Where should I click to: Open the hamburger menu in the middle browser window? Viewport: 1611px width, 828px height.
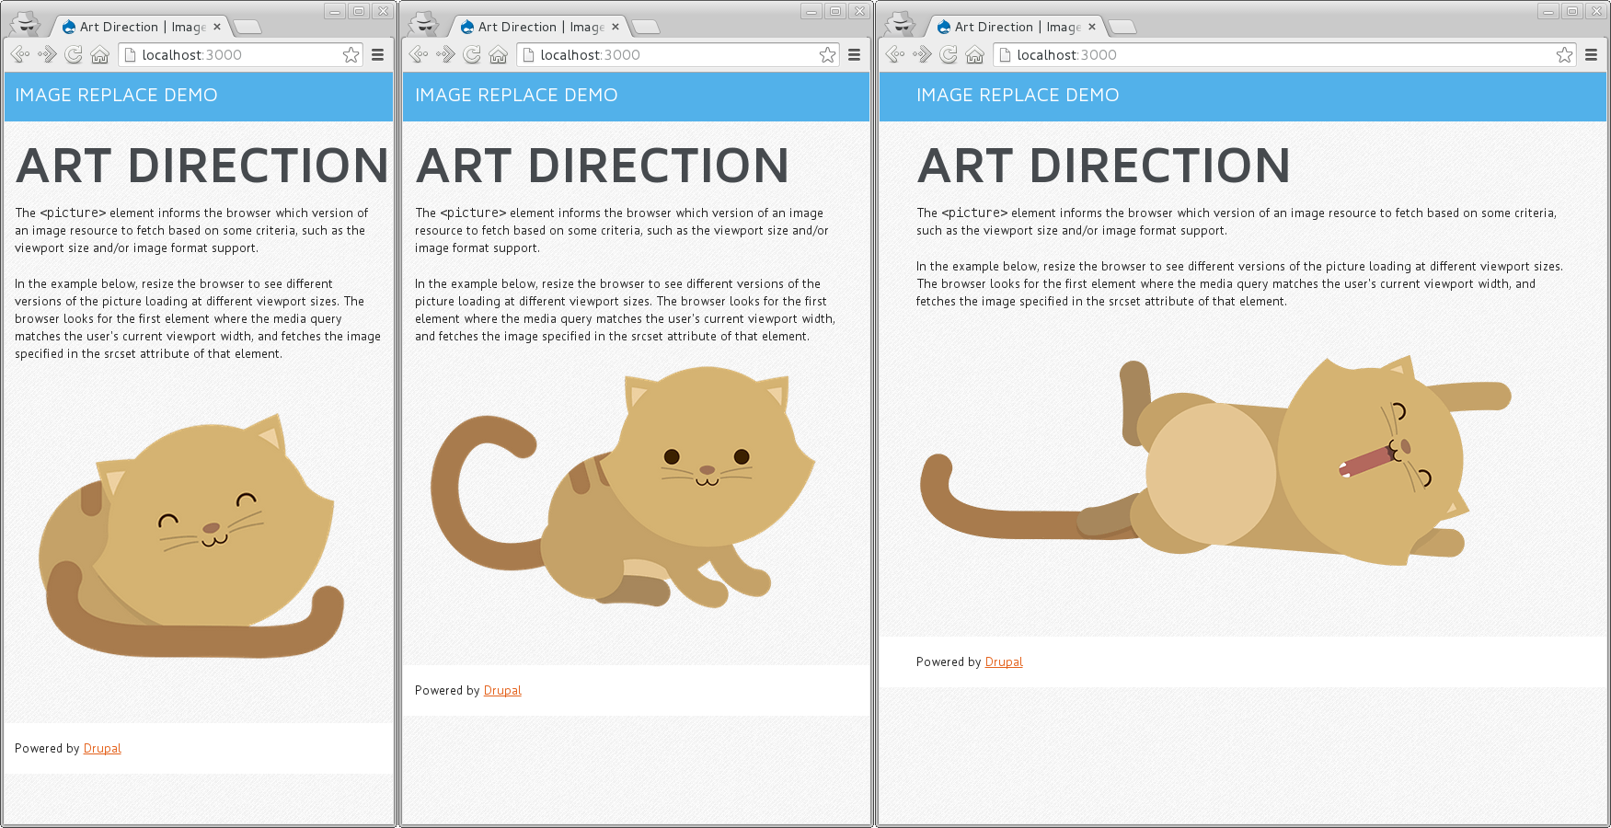pos(854,55)
